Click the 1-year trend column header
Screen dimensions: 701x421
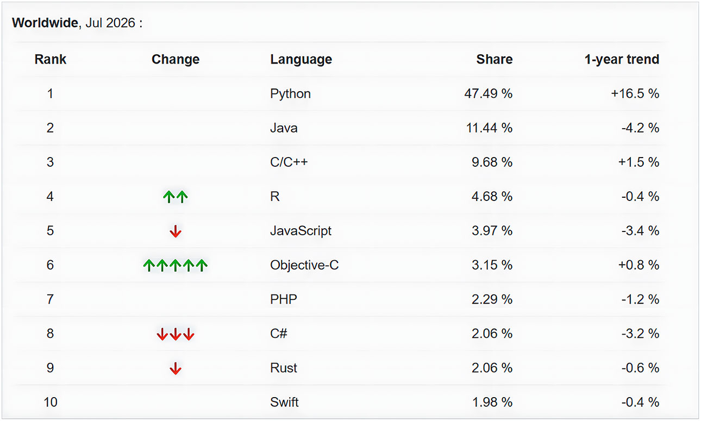pos(622,59)
